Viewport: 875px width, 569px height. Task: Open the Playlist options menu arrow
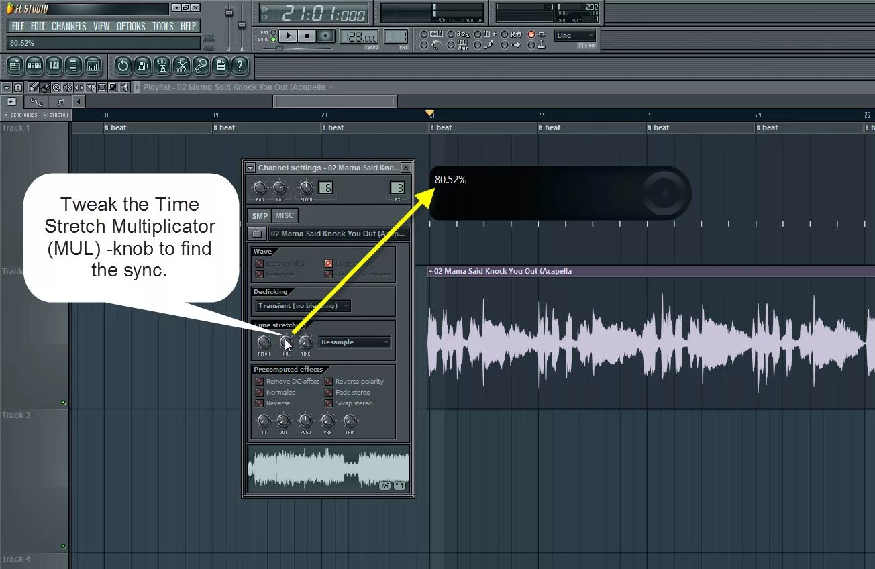point(6,87)
